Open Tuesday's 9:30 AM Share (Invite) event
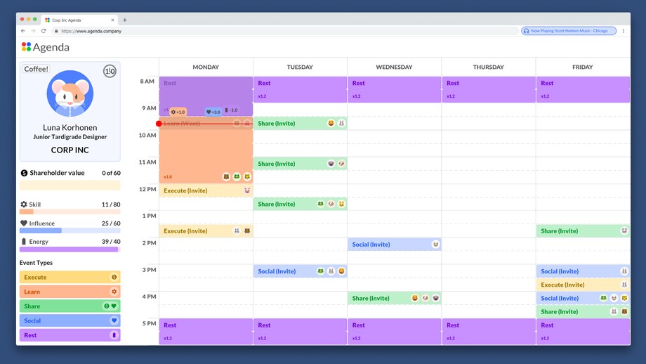Viewport: 646px width, 364px height. [x=300, y=123]
